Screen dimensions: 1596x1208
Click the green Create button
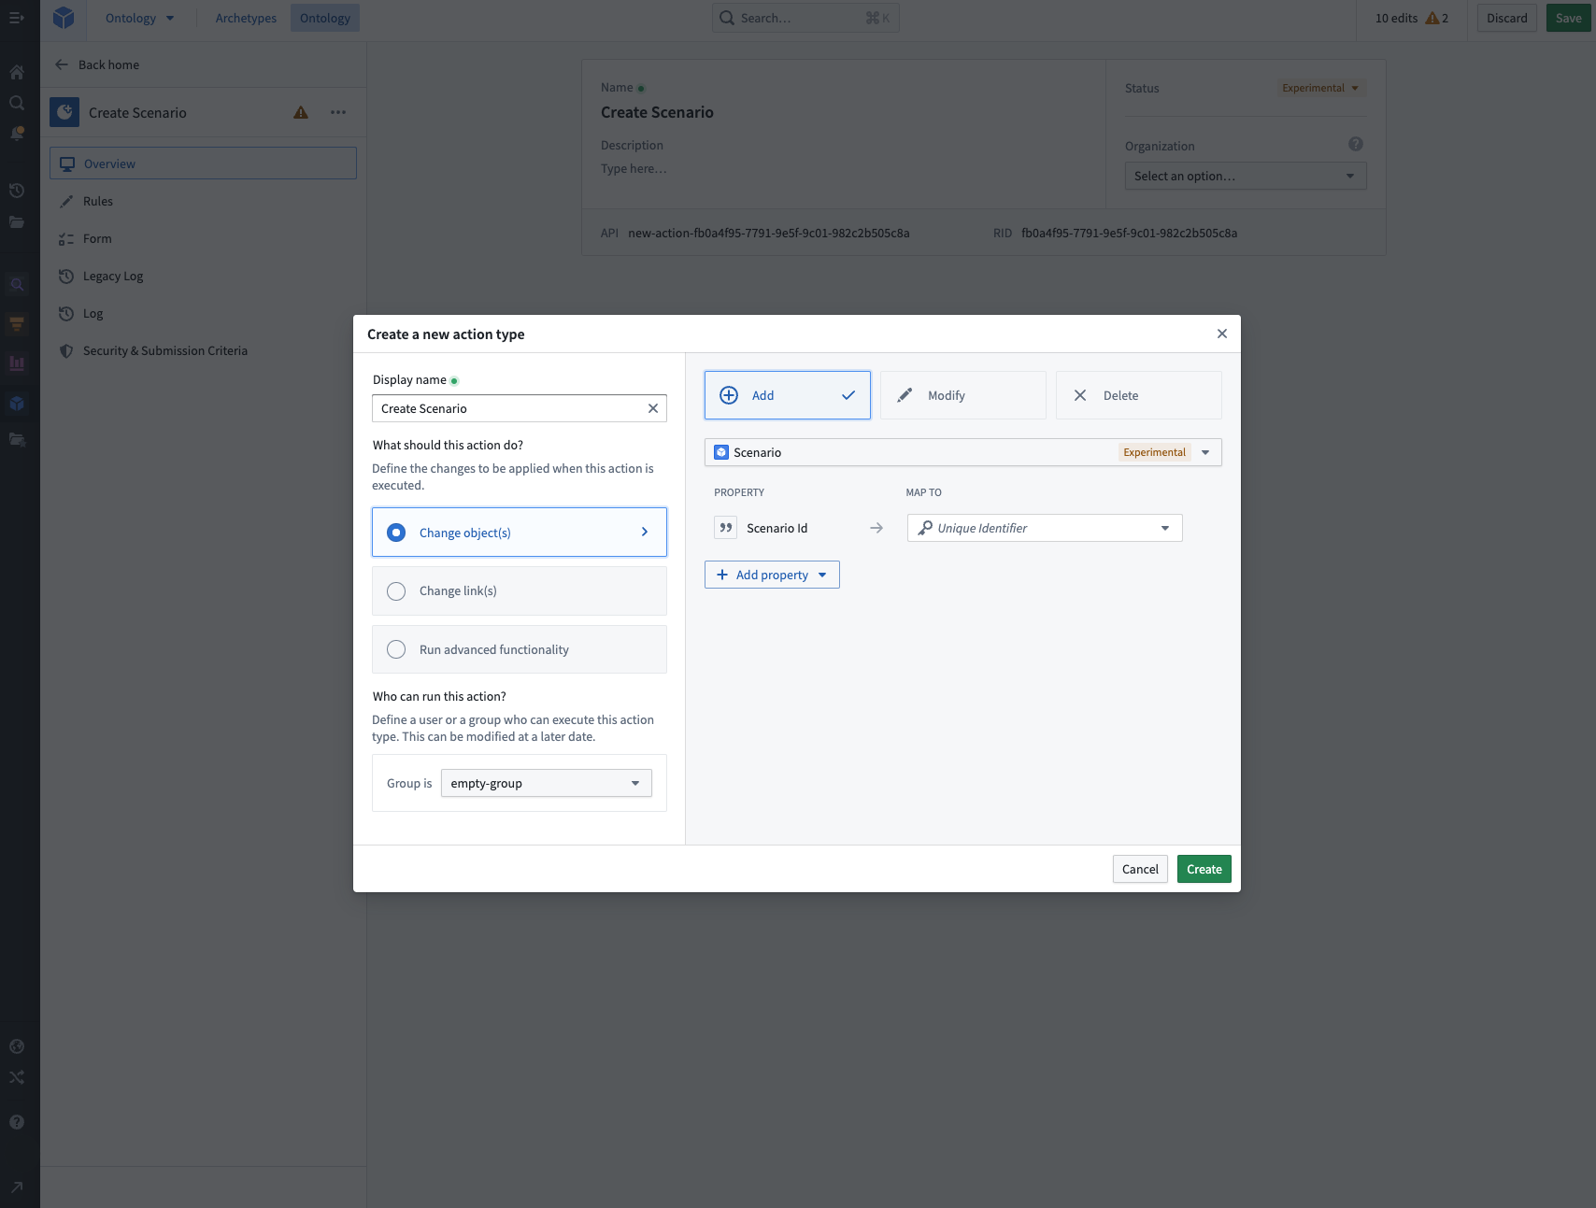click(x=1204, y=869)
